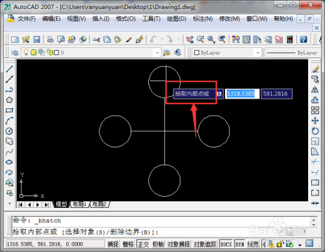Click the Match Properties brush icon

coord(129,40)
